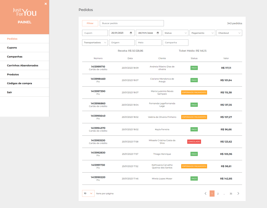Image resolution: width=267 pixels, height=208 pixels.
Task: Go to next page using right arrow
Action: tap(238, 194)
